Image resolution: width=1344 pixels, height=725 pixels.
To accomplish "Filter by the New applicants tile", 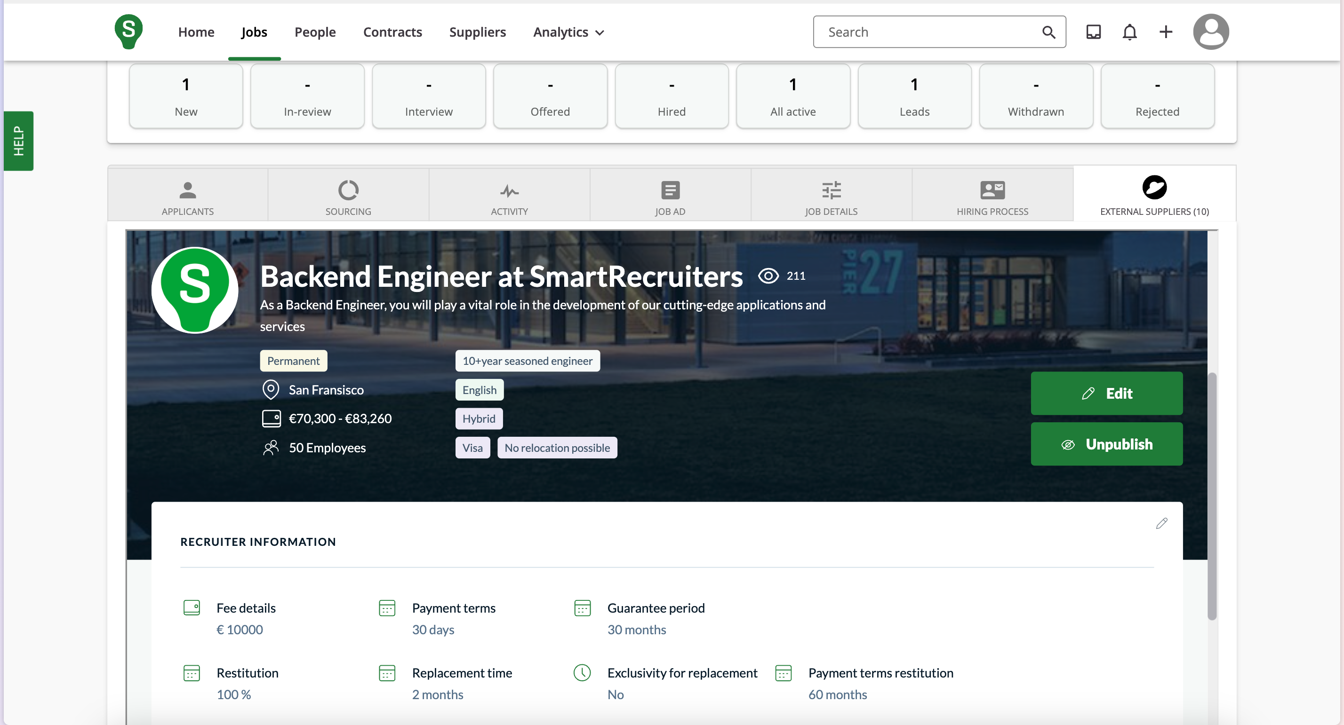I will click(x=186, y=96).
